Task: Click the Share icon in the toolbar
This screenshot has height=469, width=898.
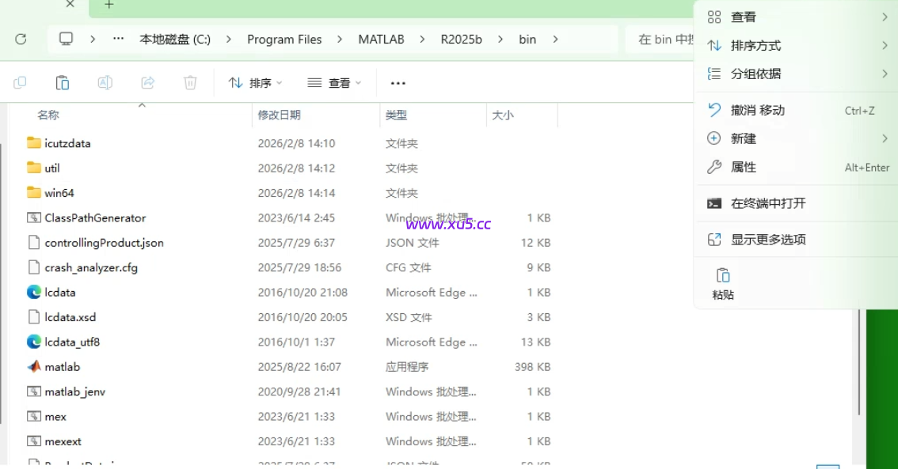Action: coord(147,81)
